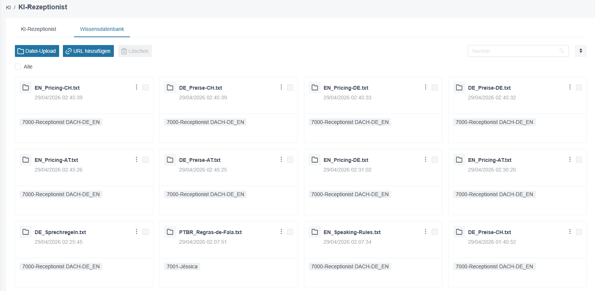Click the magnifier icon in search box
Viewport: 595px width, 291px height.
tap(562, 51)
